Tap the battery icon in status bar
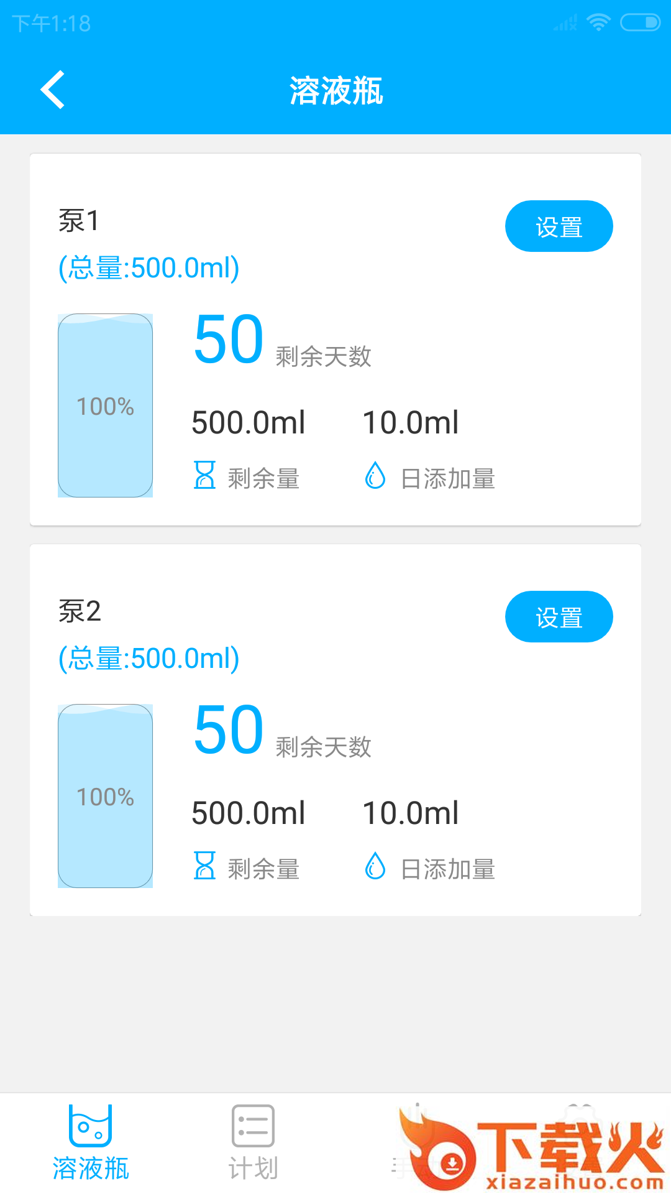The width and height of the screenshot is (671, 1194). 640,23
